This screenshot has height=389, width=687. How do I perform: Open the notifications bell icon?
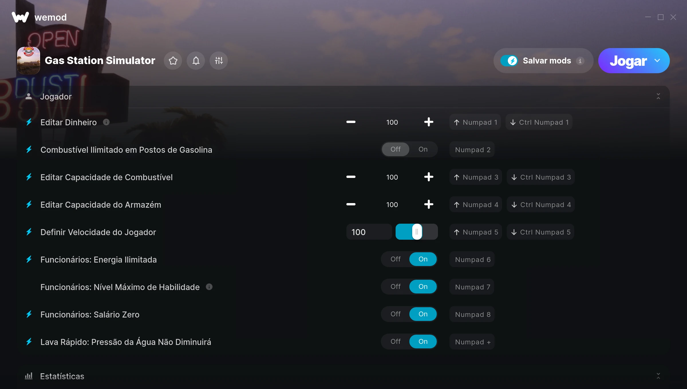click(196, 61)
